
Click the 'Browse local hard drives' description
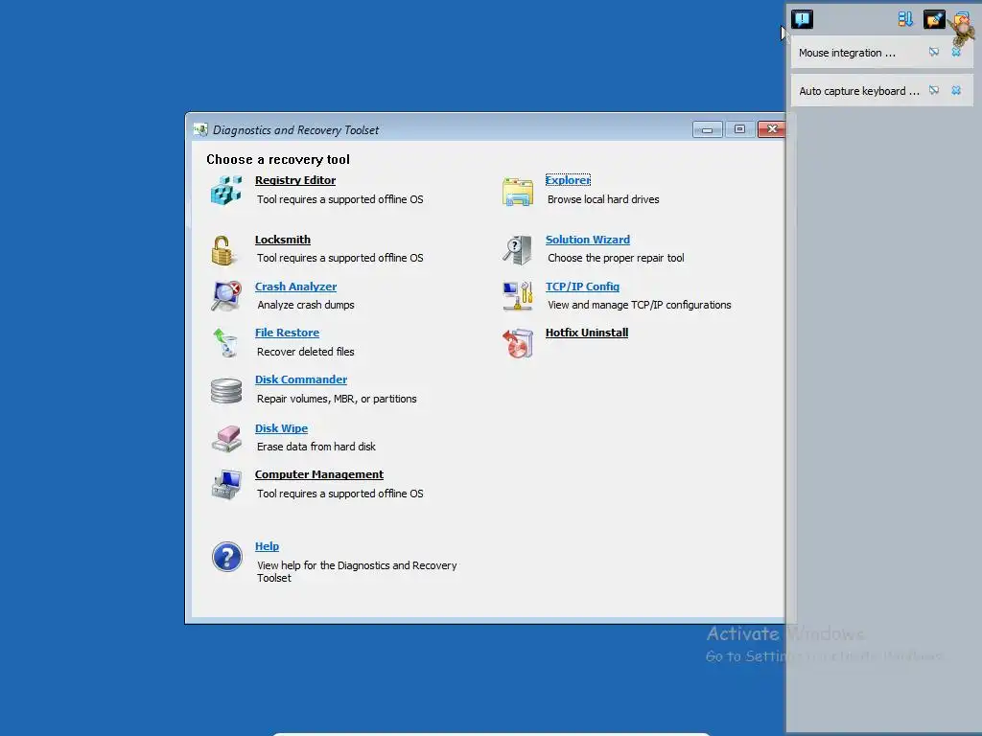pyautogui.click(x=603, y=199)
